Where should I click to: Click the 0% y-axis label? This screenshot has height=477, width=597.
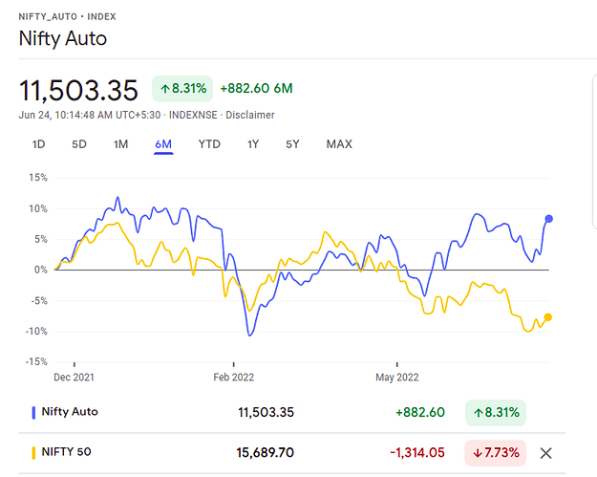click(x=41, y=270)
